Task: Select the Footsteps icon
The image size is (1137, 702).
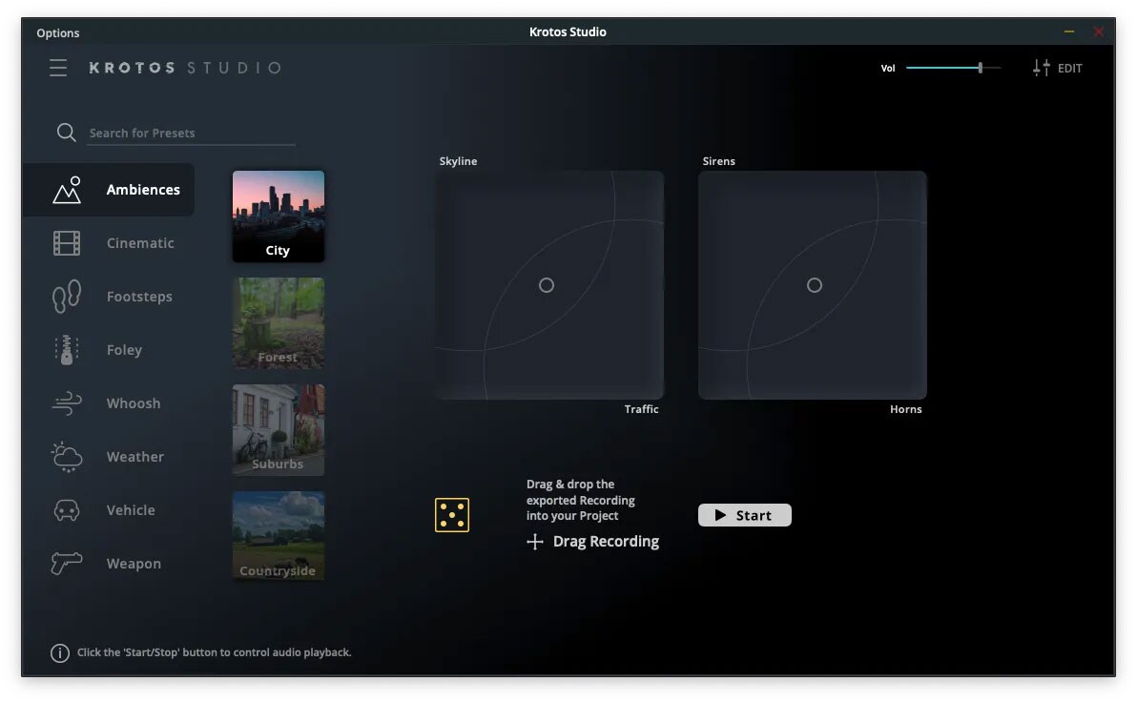Action: (67, 297)
